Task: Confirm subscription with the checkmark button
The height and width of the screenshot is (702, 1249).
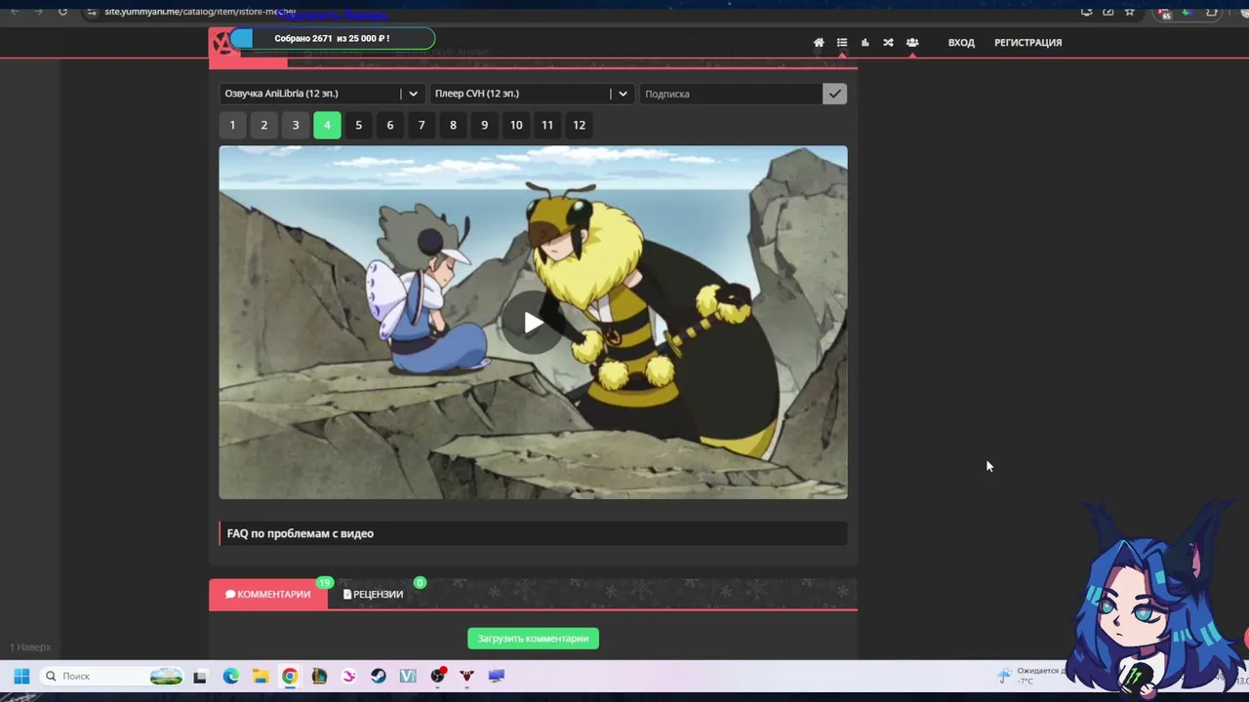Action: tap(834, 94)
